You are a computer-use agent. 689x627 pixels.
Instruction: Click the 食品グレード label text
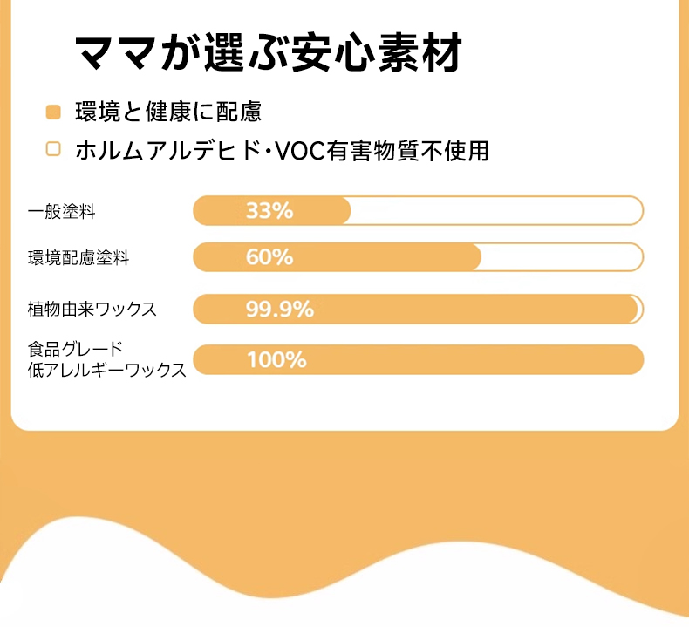75,350
